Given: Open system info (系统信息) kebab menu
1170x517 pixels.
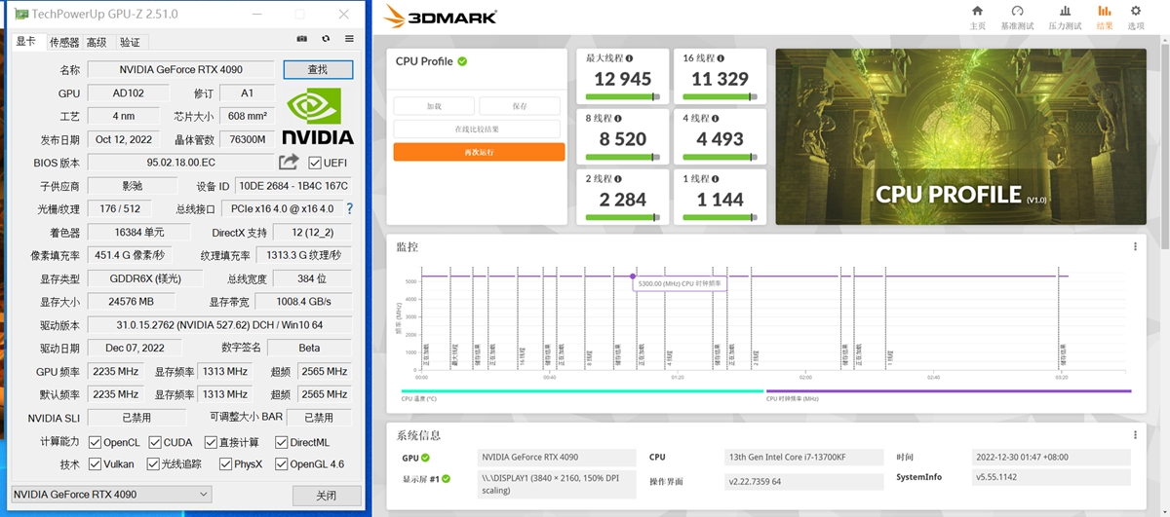Looking at the screenshot, I should tap(1135, 435).
